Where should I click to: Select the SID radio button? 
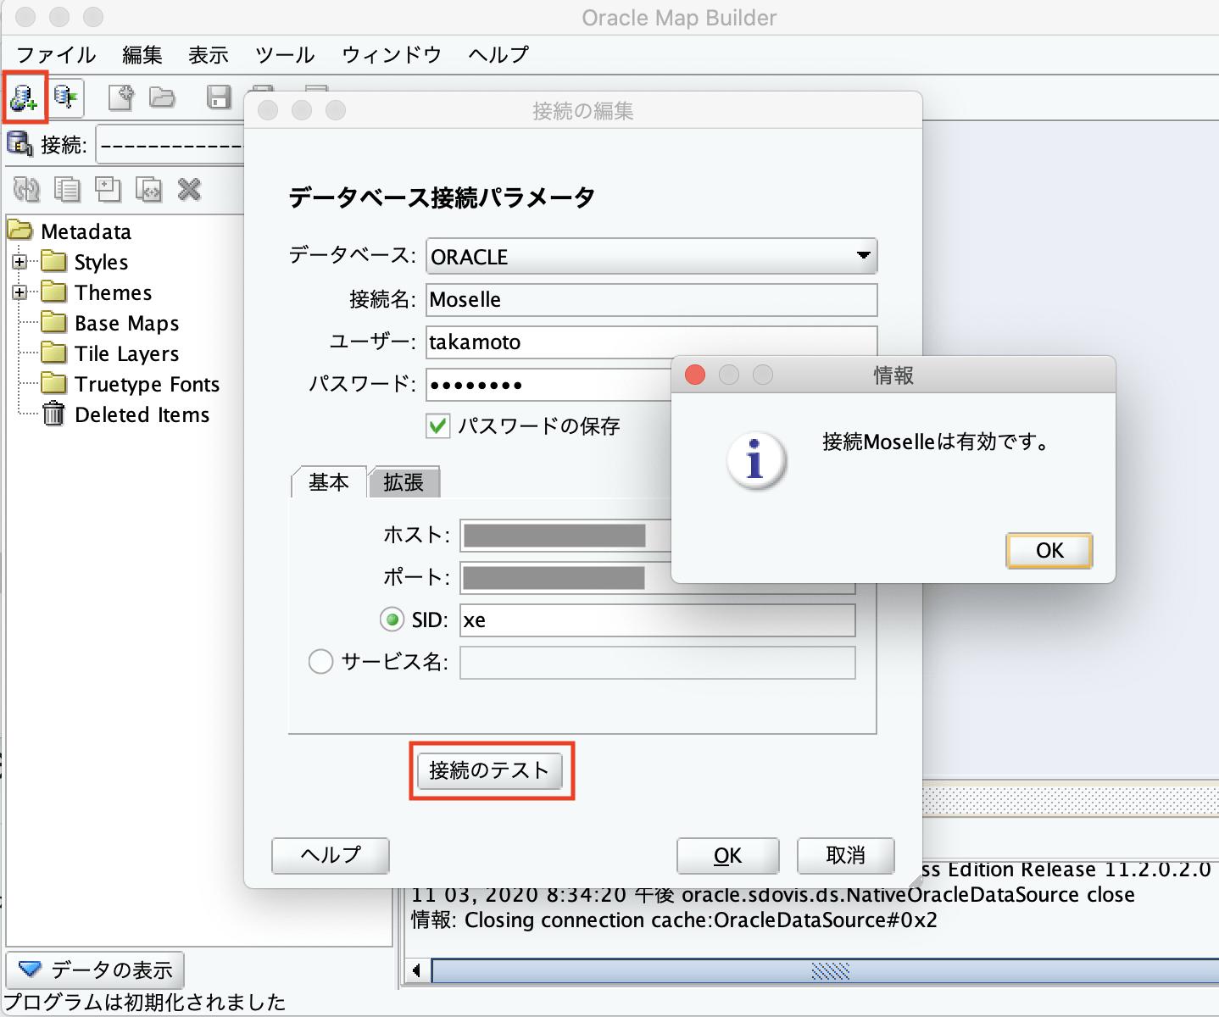click(x=392, y=620)
